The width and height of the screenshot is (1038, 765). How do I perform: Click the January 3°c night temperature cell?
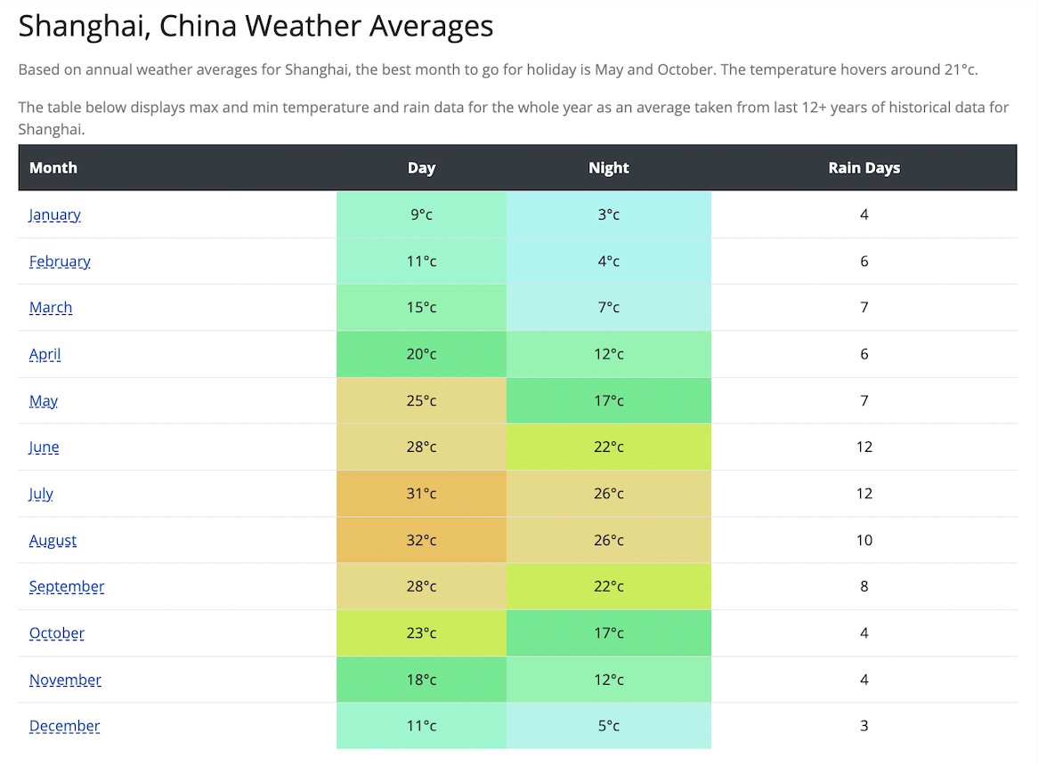point(609,214)
